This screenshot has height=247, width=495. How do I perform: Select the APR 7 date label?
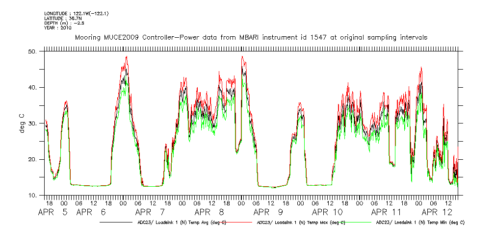[150, 213]
